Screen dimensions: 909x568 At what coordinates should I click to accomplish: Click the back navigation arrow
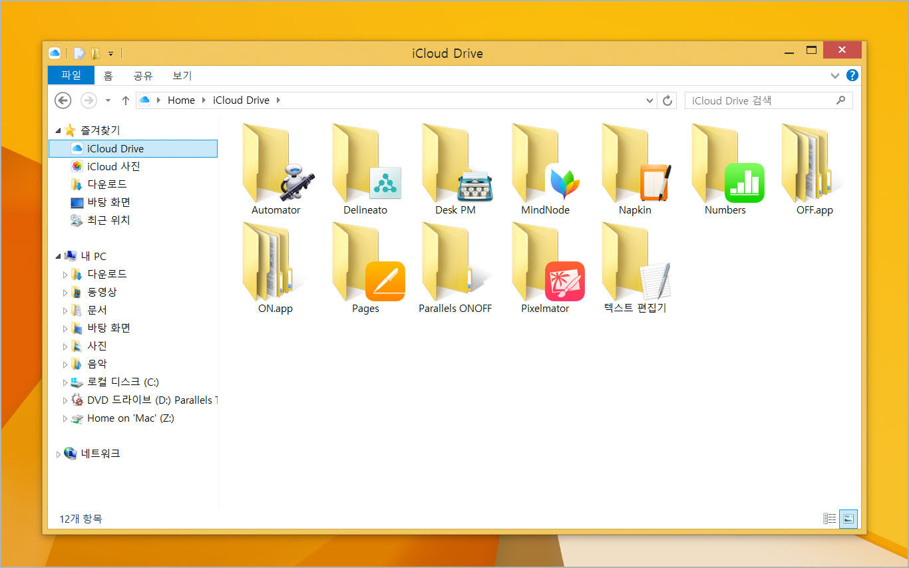(x=63, y=100)
